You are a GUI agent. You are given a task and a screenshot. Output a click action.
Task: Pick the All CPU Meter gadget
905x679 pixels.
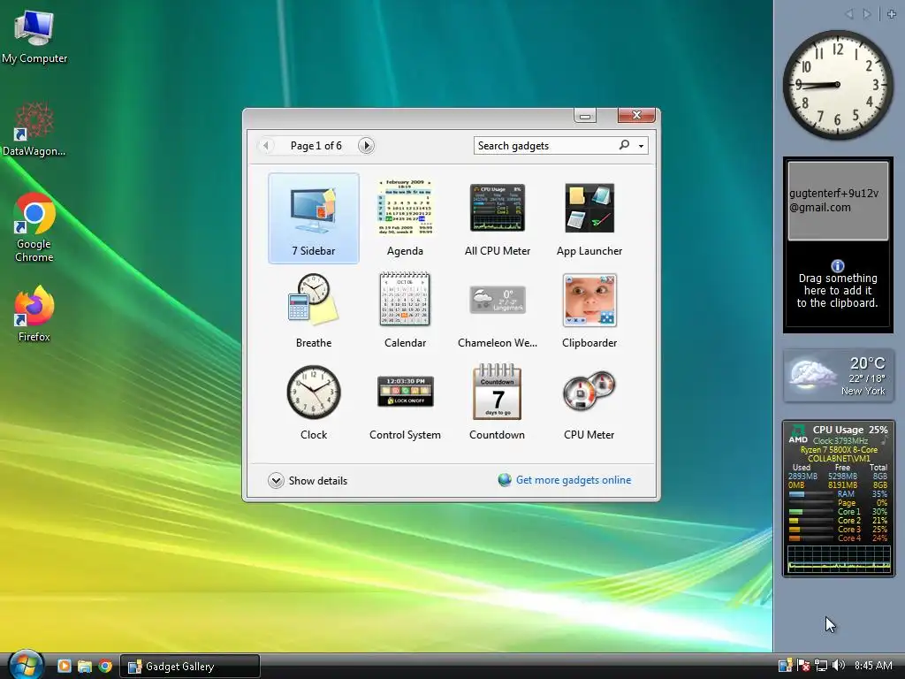[x=497, y=218]
